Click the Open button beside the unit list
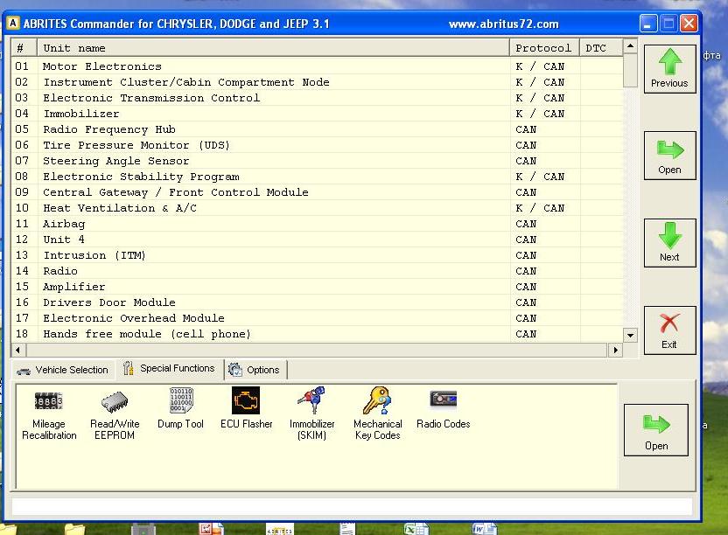Screen dimensions: 728x535 pos(669,155)
